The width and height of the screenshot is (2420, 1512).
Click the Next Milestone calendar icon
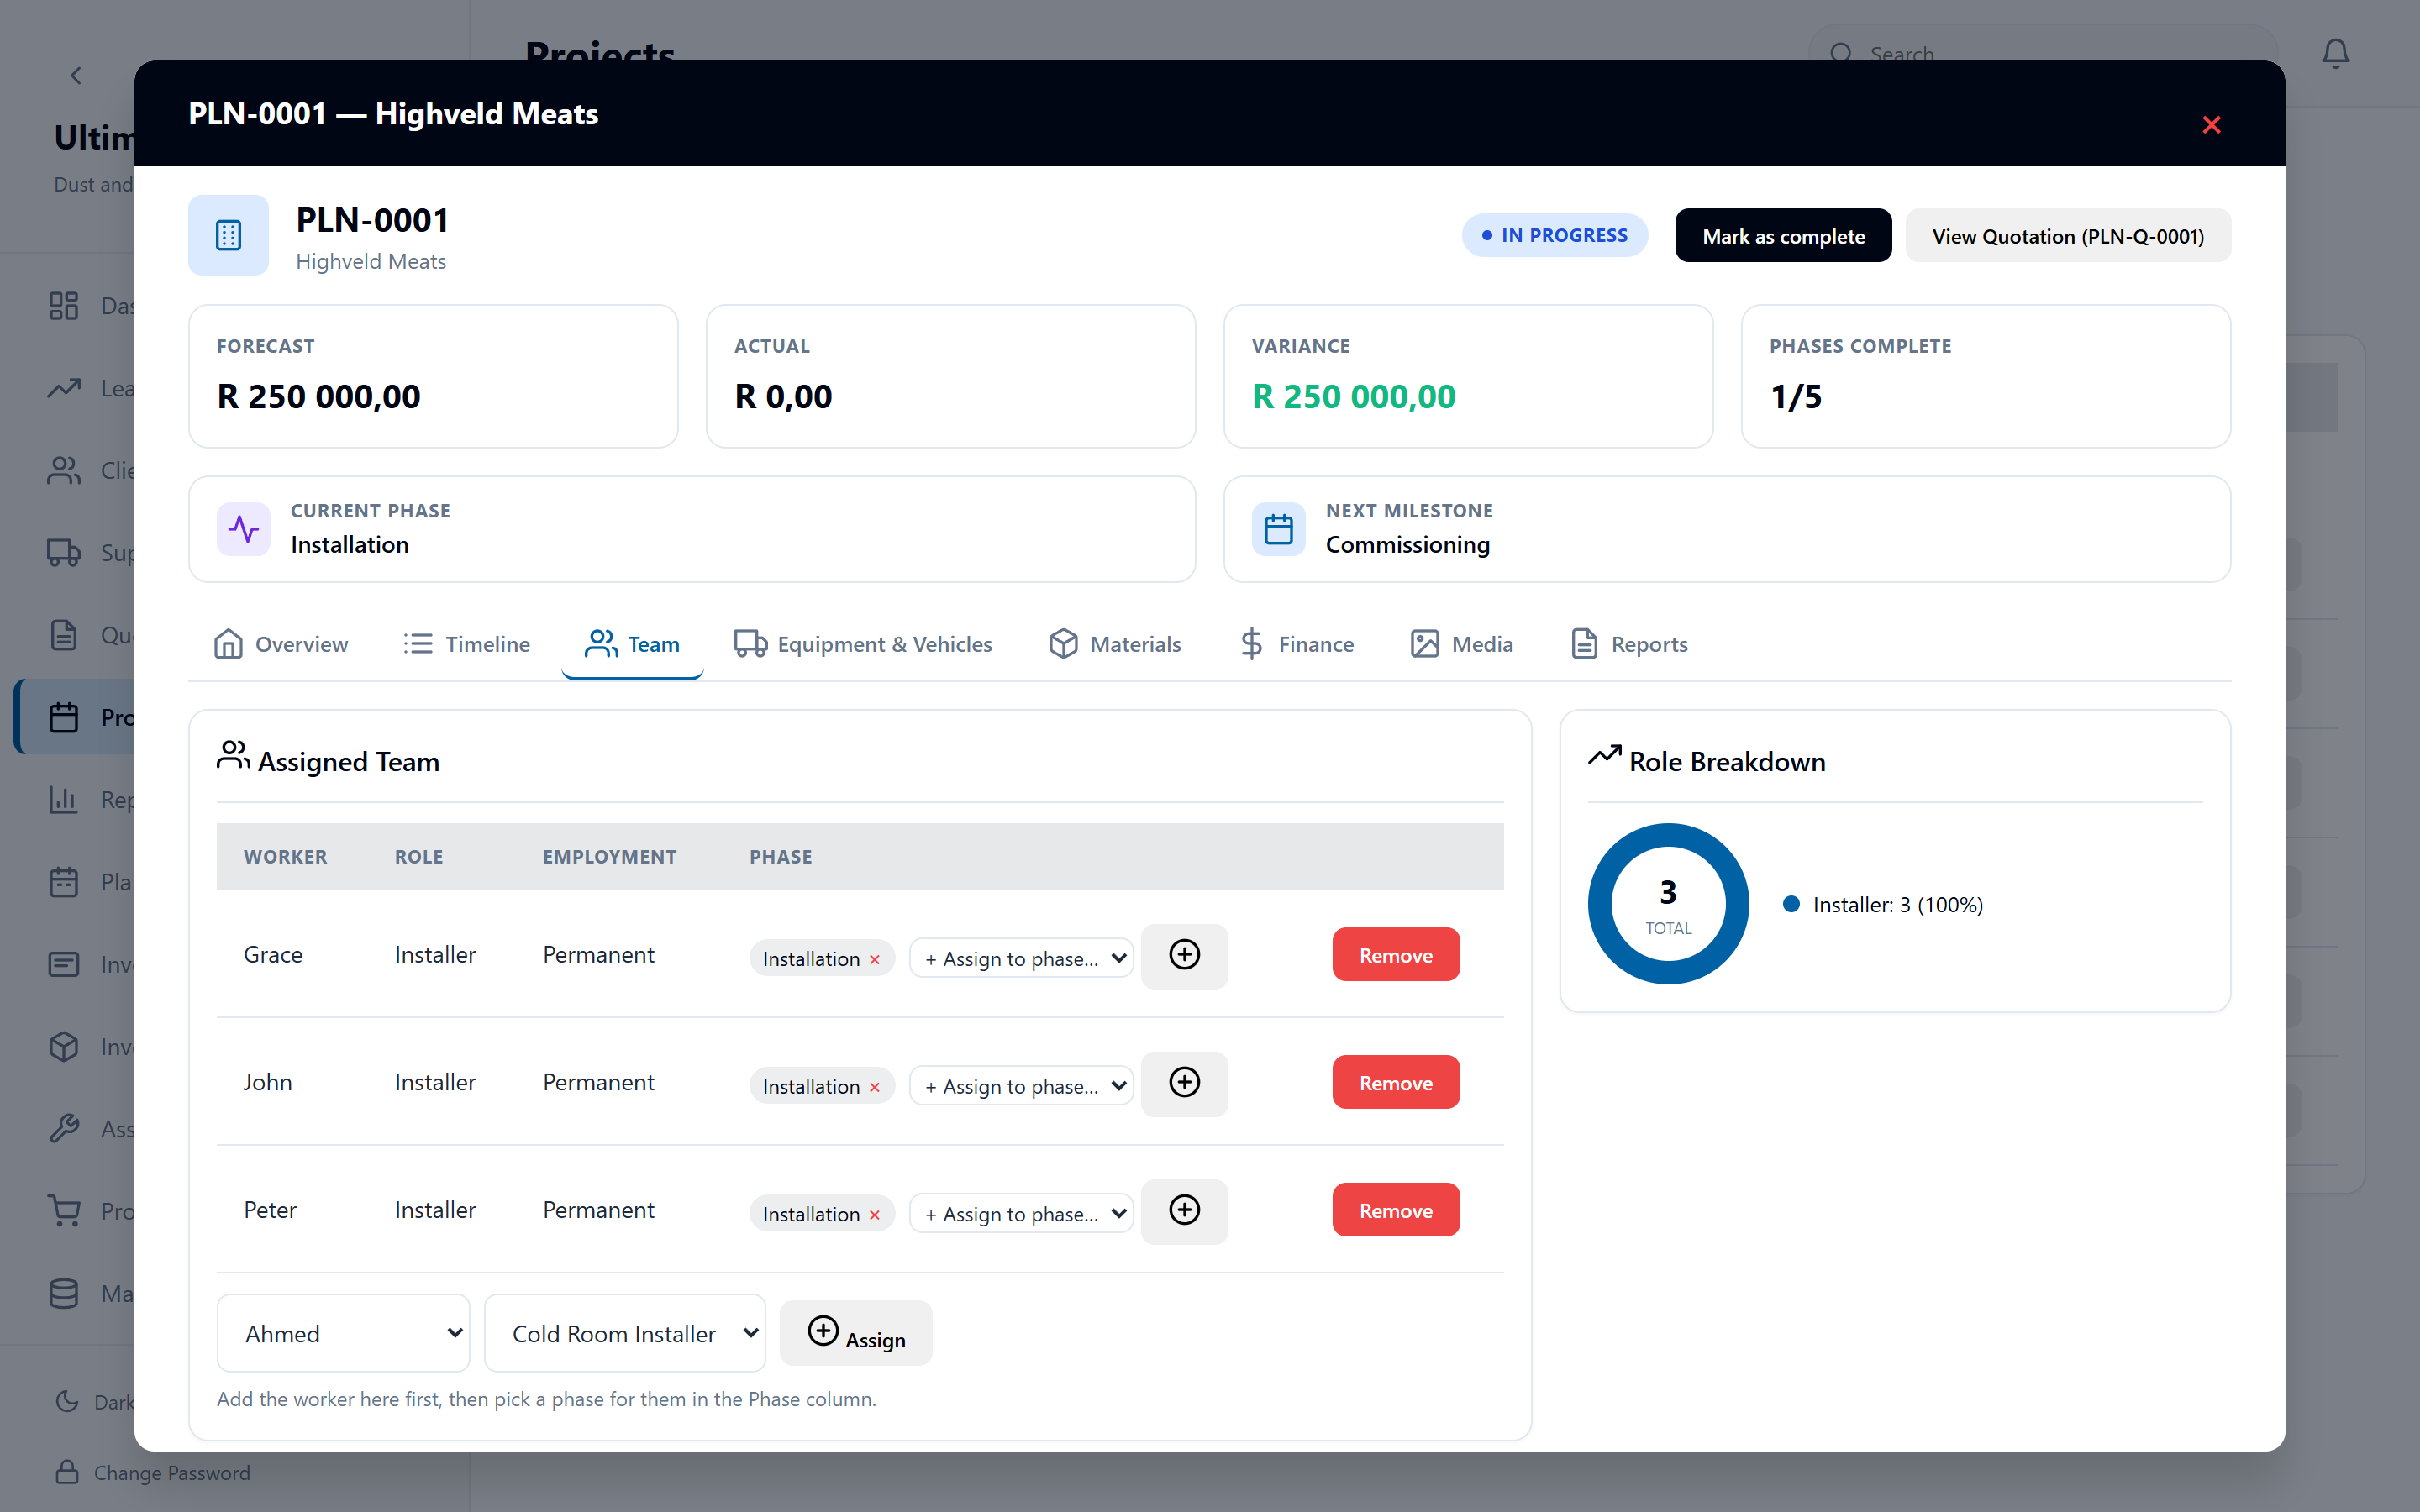[1278, 529]
